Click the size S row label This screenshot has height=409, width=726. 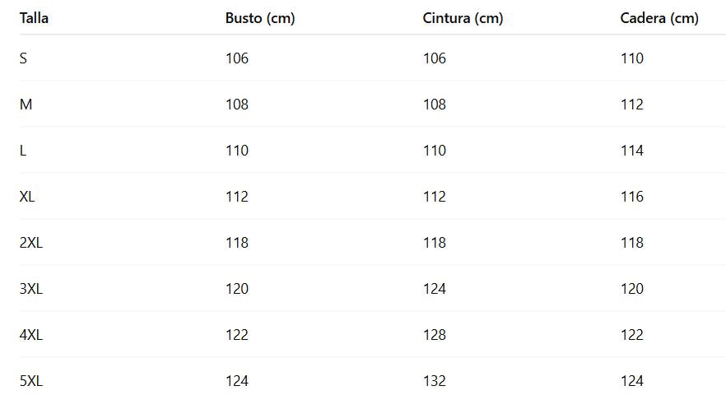[24, 58]
